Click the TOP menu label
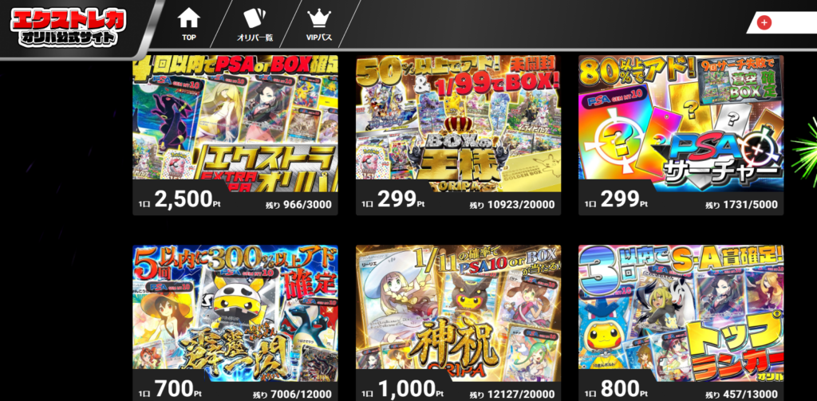 click(x=188, y=37)
